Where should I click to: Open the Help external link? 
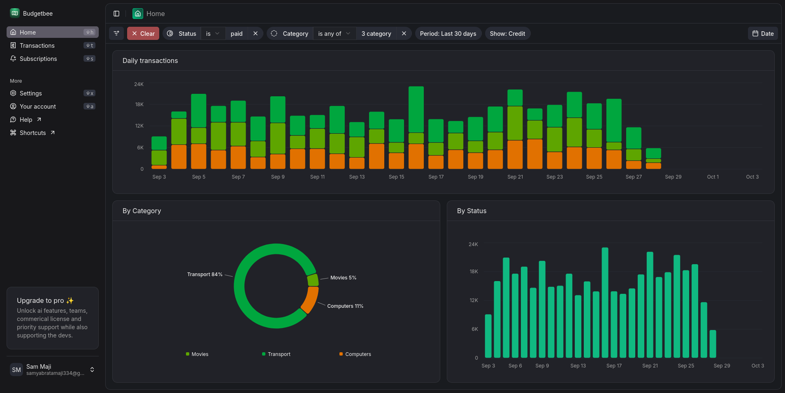26,119
